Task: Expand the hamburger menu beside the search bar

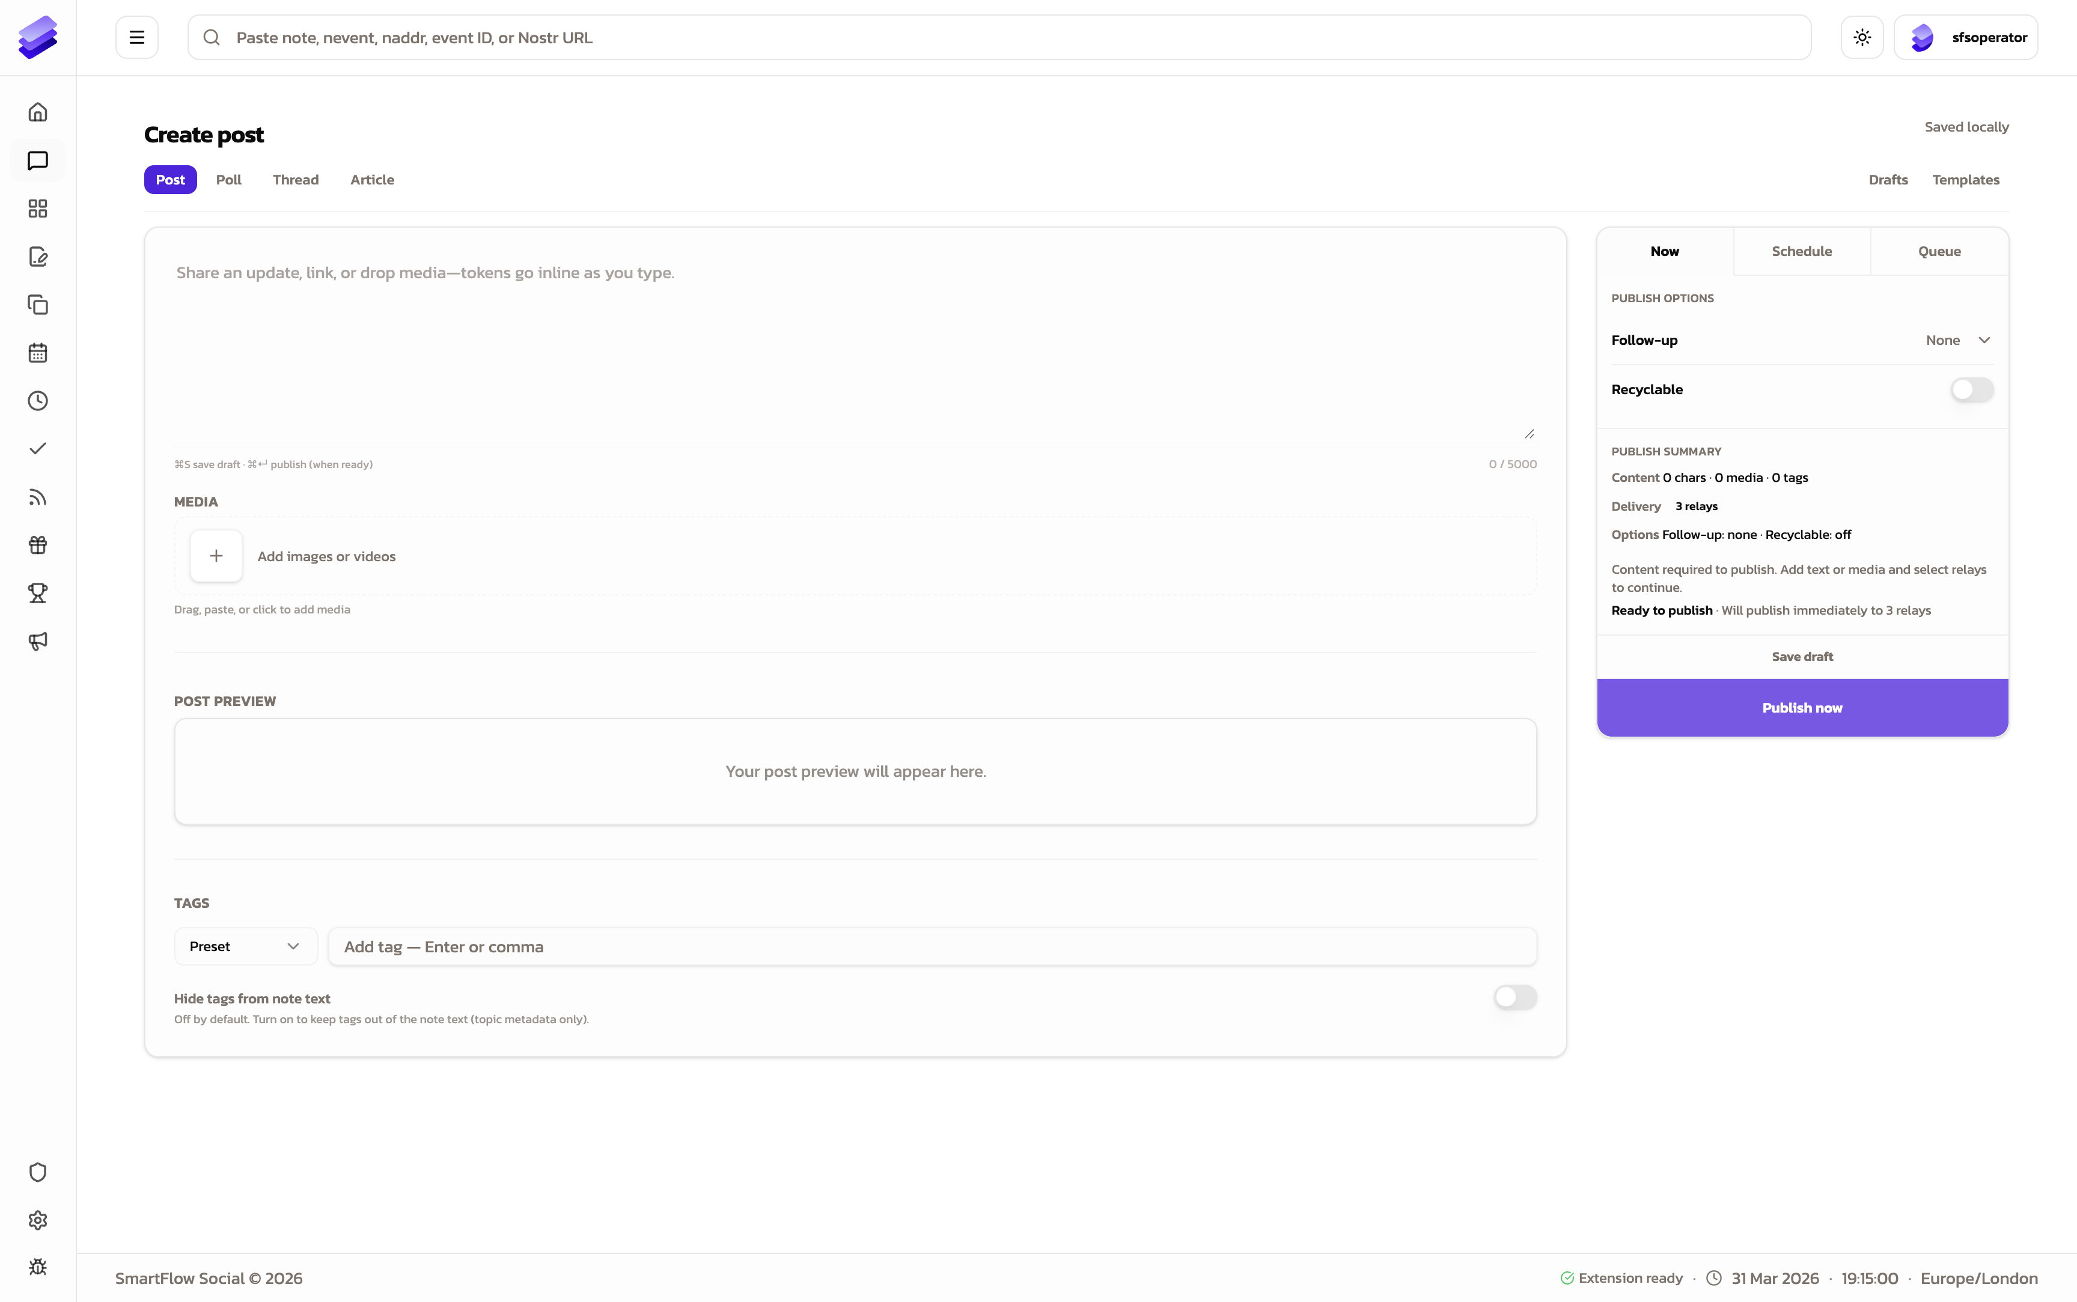Action: pyautogui.click(x=137, y=36)
